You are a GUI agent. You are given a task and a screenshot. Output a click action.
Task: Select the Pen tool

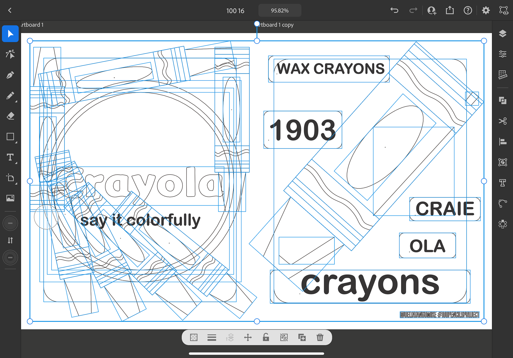point(10,75)
